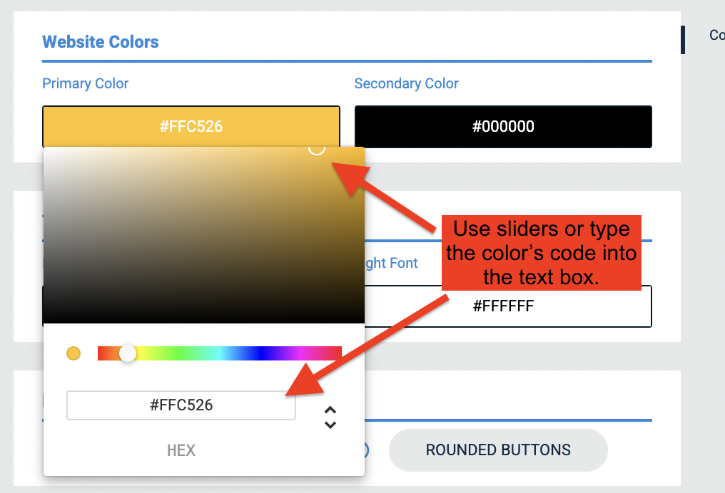Select the Secondary Color label
Viewport: 725px width, 493px height.
[x=406, y=83]
